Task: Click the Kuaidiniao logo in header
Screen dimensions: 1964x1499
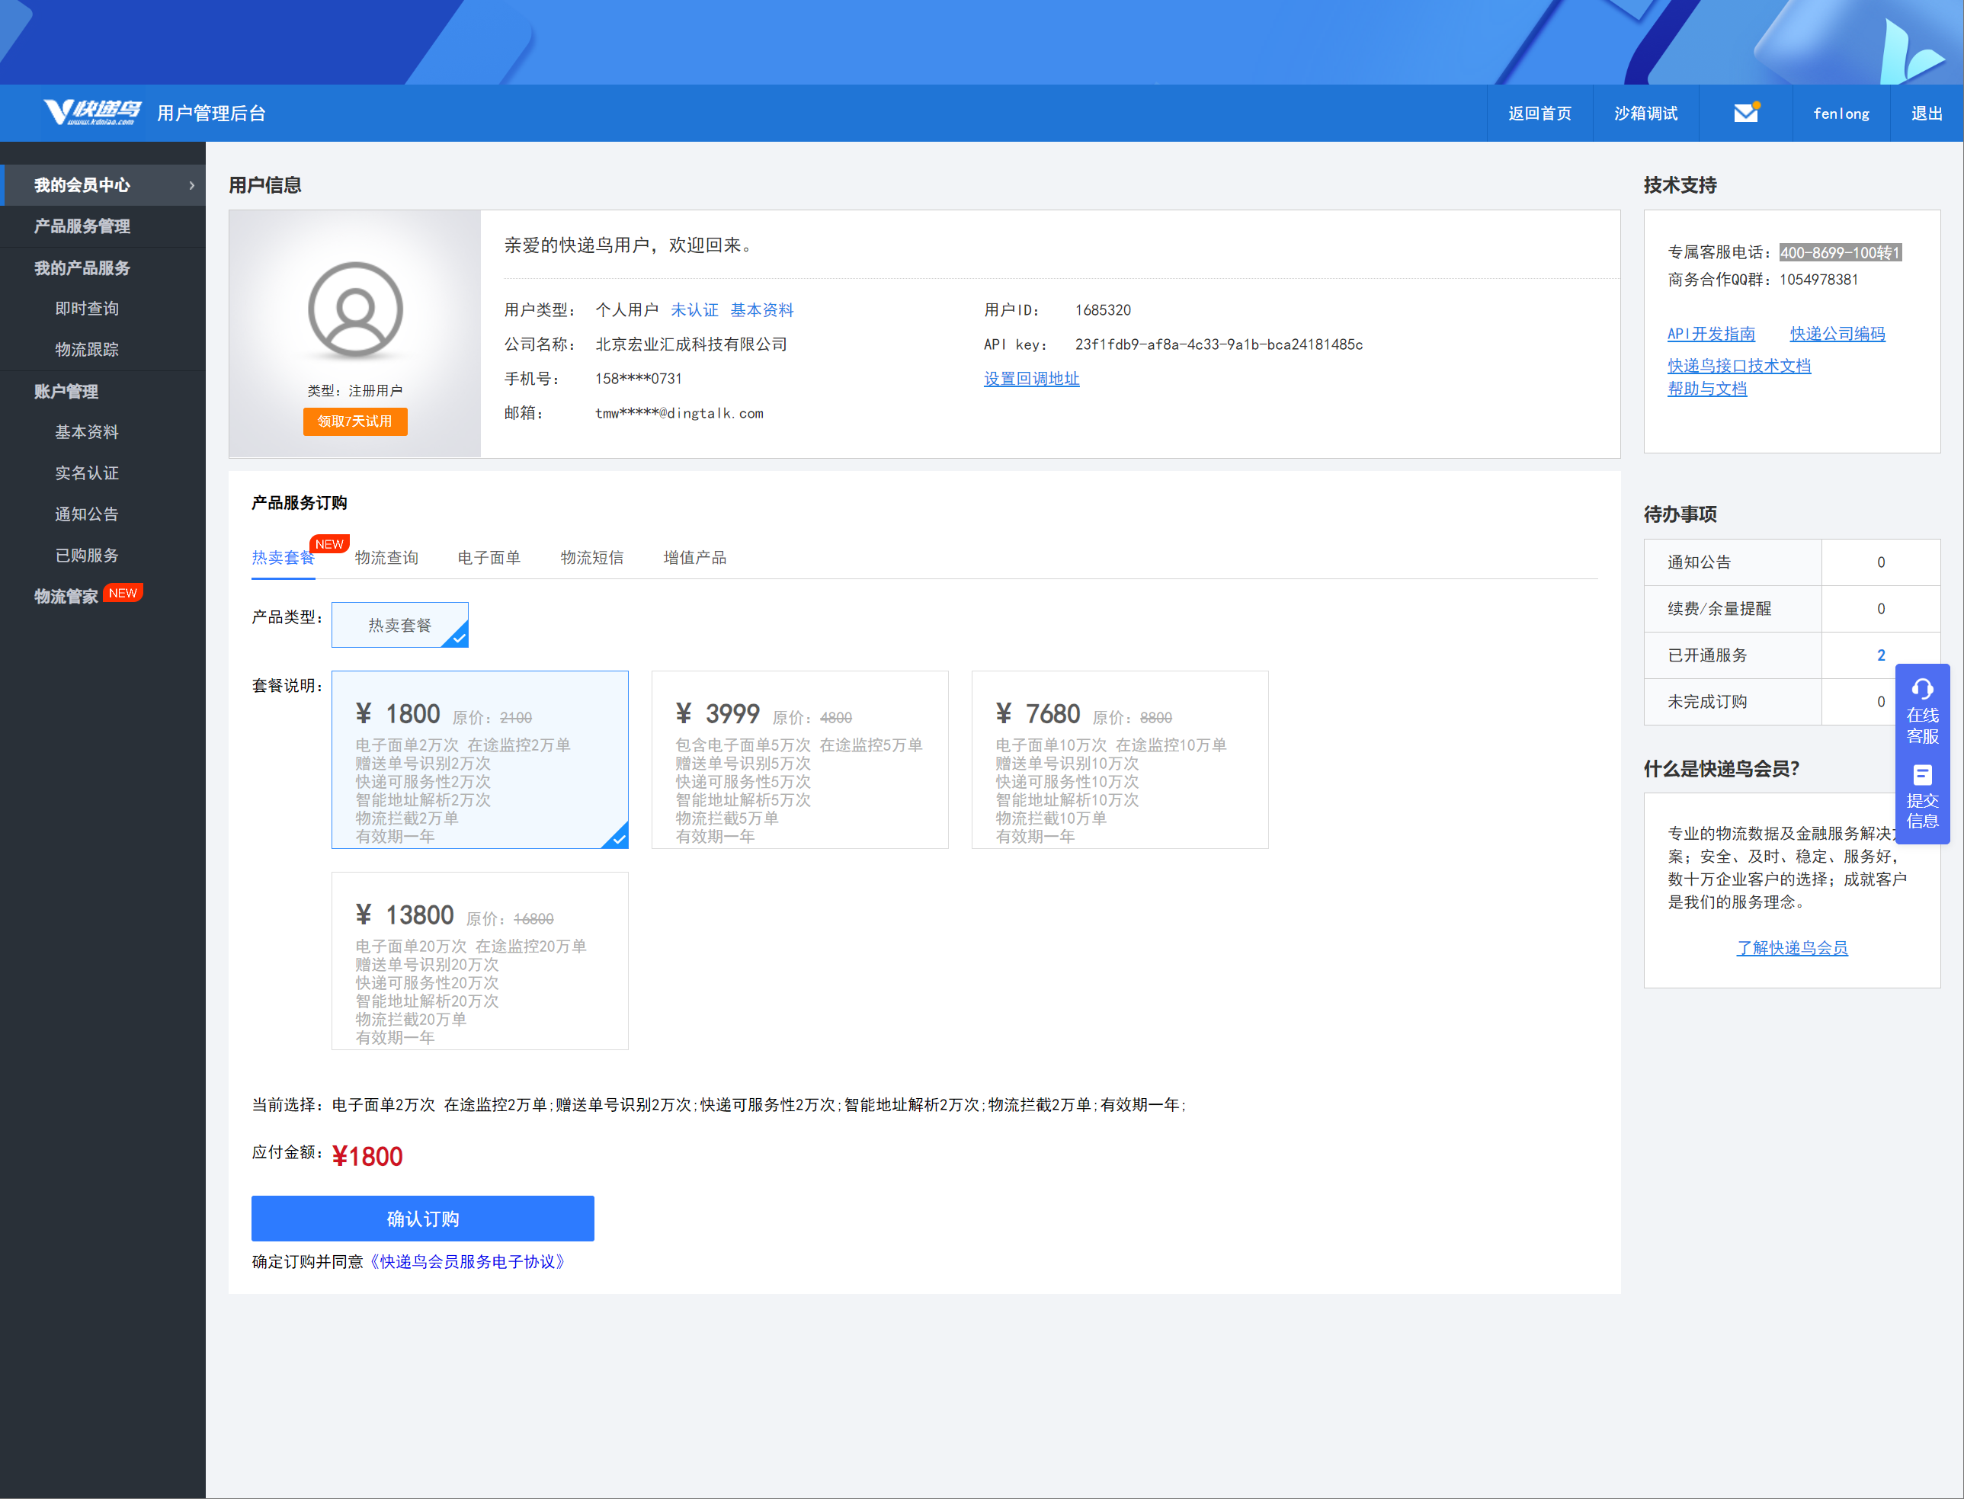Action: tap(93, 113)
